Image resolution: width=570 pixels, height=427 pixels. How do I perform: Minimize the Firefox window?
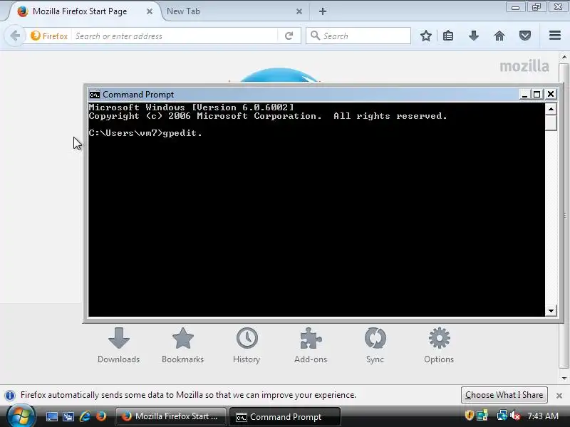tap(515, 7)
